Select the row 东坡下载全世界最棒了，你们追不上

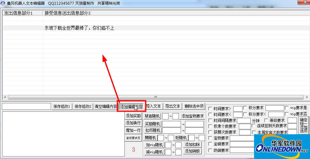(x=156, y=28)
